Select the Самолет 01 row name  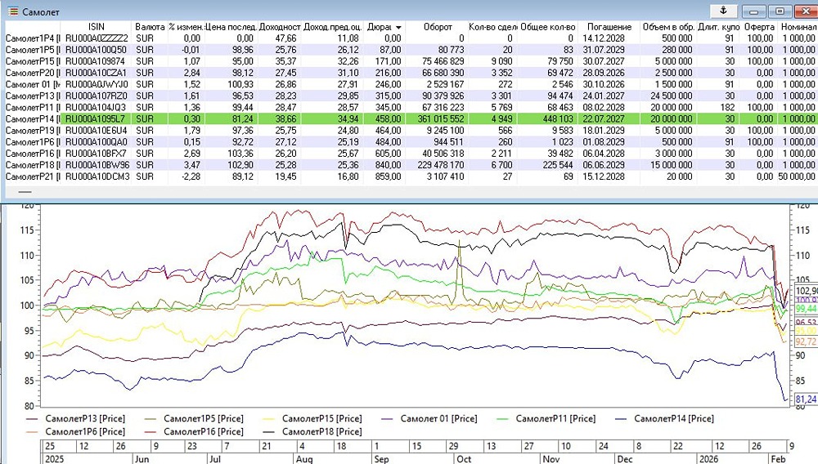tap(33, 84)
